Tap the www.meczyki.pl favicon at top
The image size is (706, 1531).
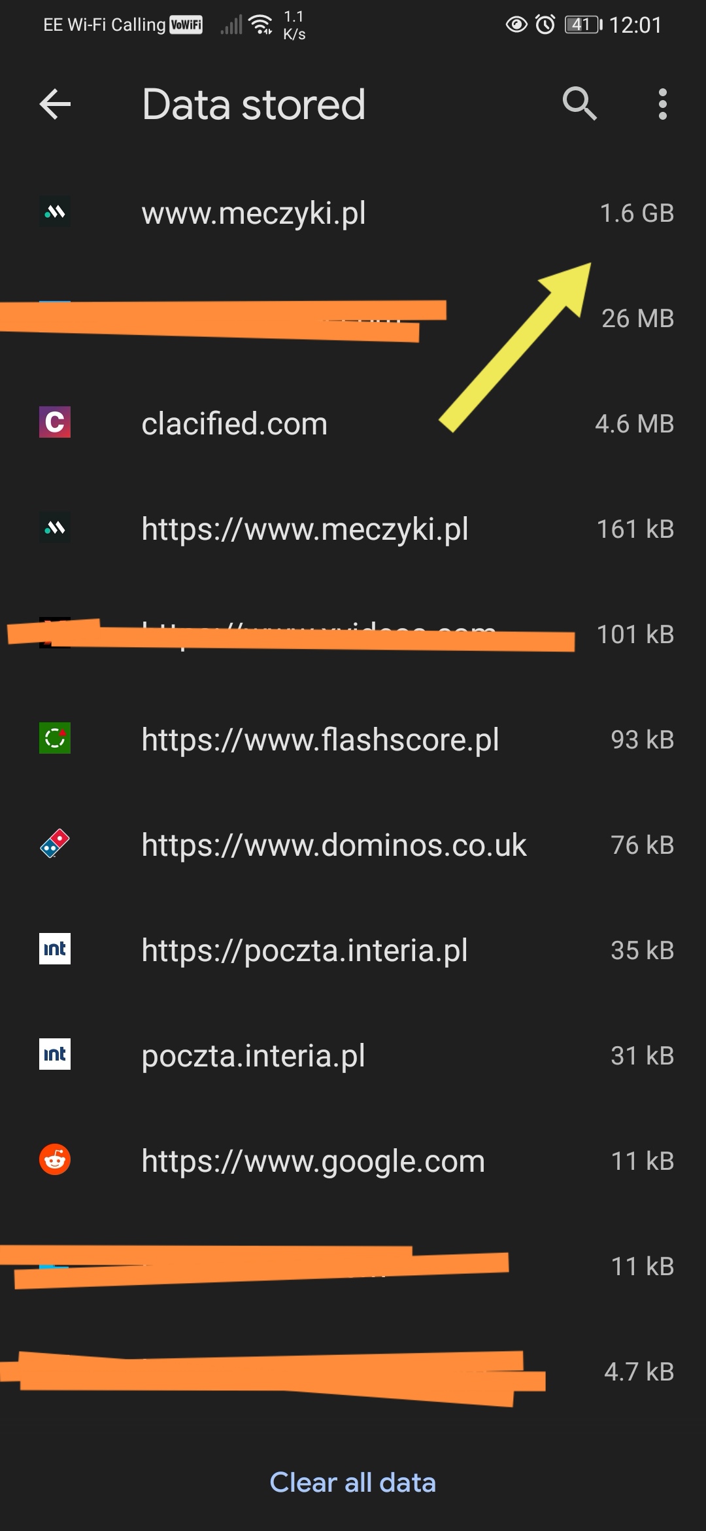55,213
